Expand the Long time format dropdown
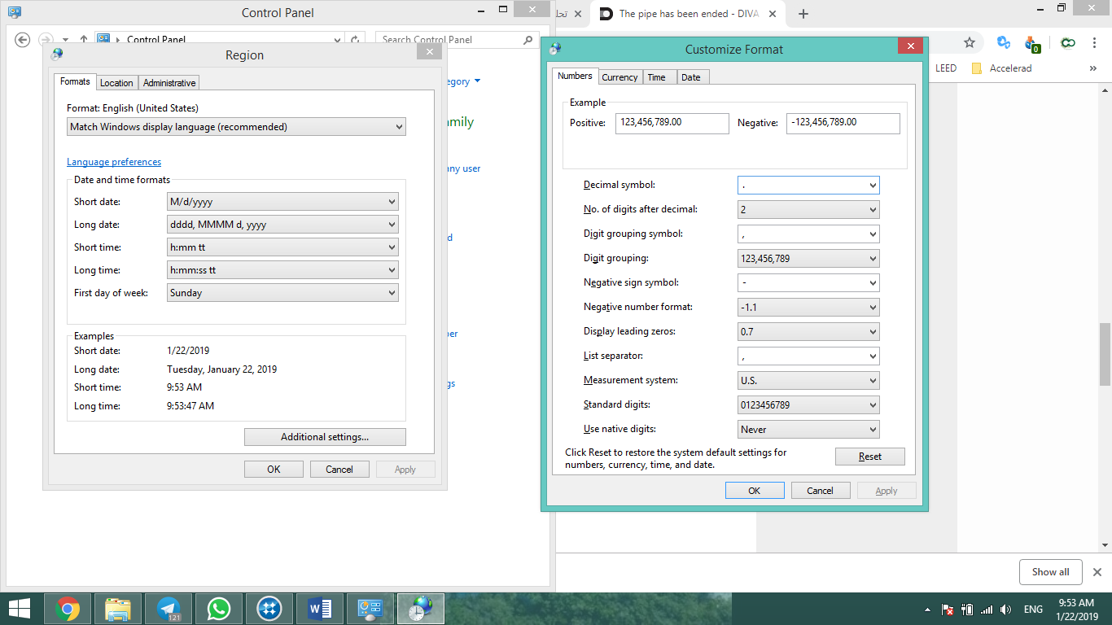The width and height of the screenshot is (1112, 625). (282, 270)
